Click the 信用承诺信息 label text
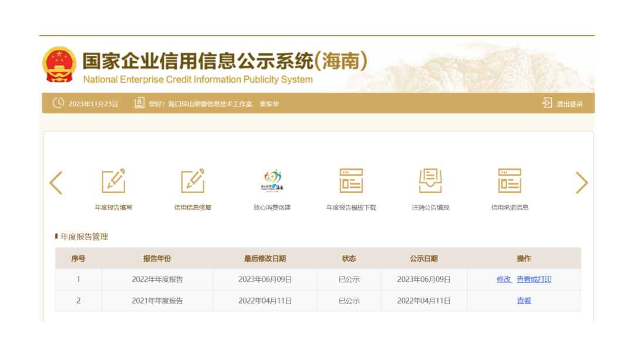This screenshot has height=357, width=634. [x=510, y=207]
